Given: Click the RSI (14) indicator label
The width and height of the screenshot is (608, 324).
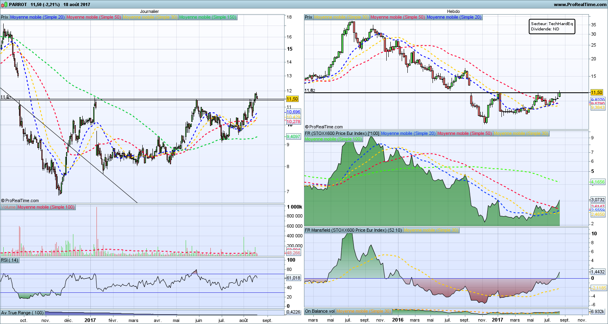Looking at the screenshot, I should pyautogui.click(x=10, y=260).
